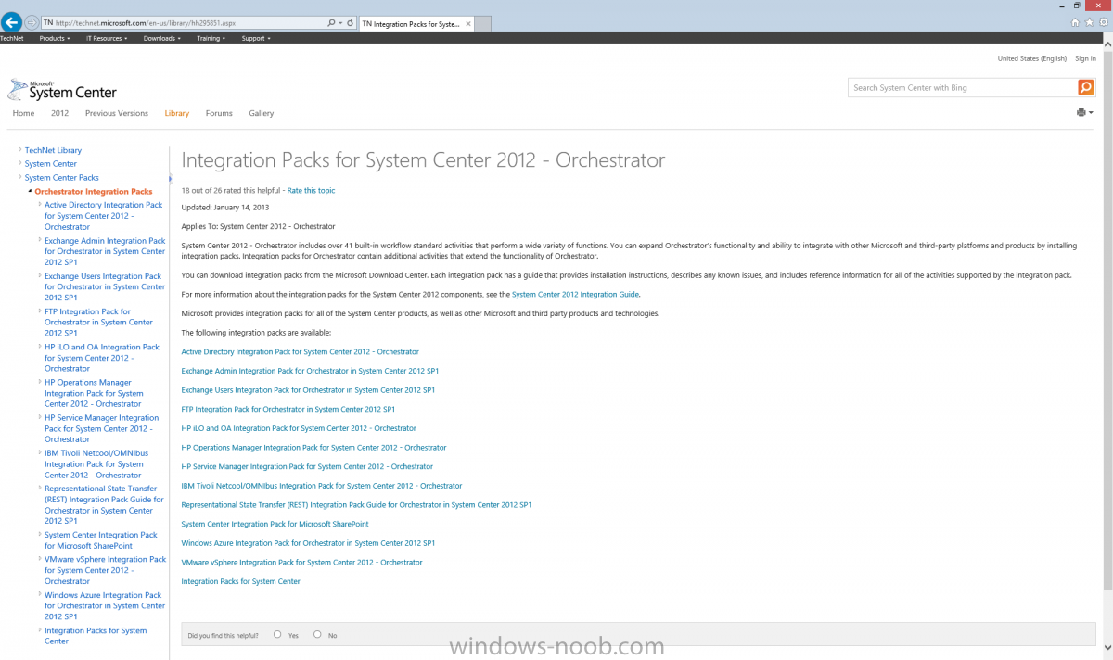Click the Rate this topic link
This screenshot has width=1113, height=660.
coord(311,190)
